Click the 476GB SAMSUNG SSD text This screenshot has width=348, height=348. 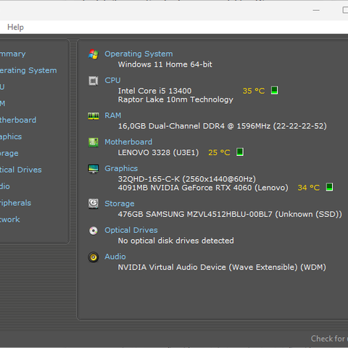[230, 215]
